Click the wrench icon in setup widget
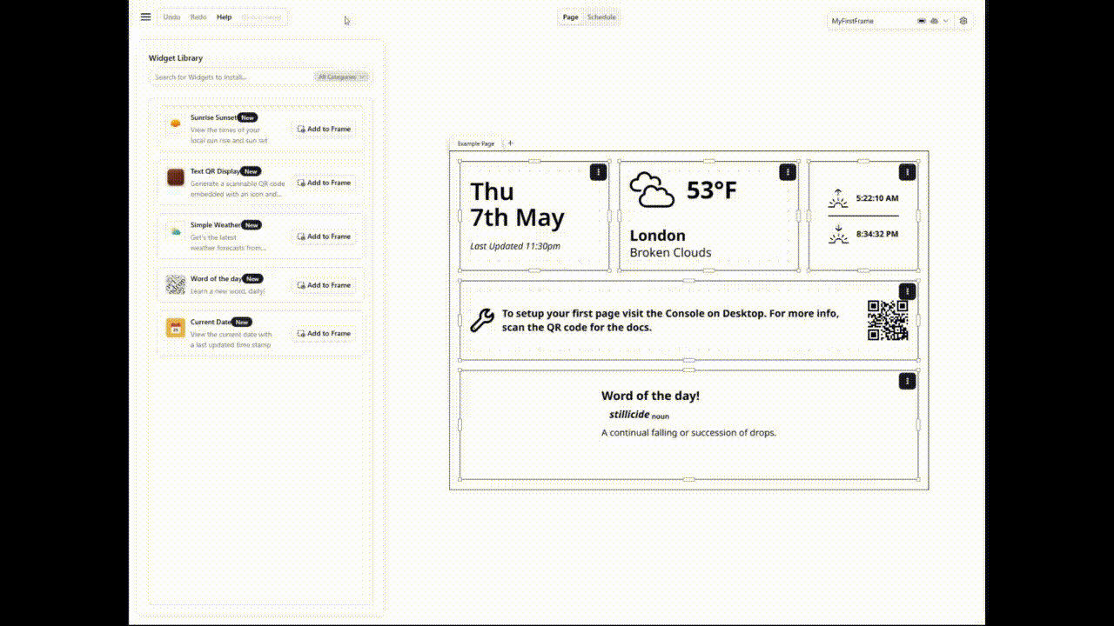This screenshot has height=626, width=1114. (x=481, y=321)
